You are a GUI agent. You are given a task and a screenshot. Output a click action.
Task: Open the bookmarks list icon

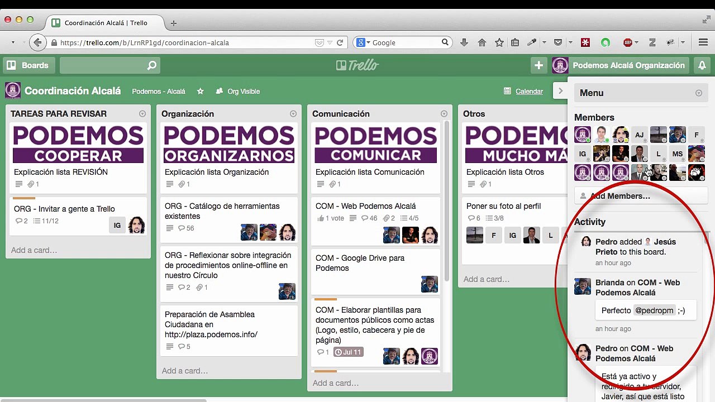click(x=515, y=42)
